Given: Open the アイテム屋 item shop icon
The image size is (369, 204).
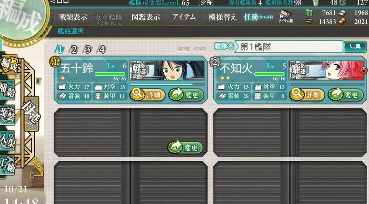Looking at the screenshot, I should (285, 16).
